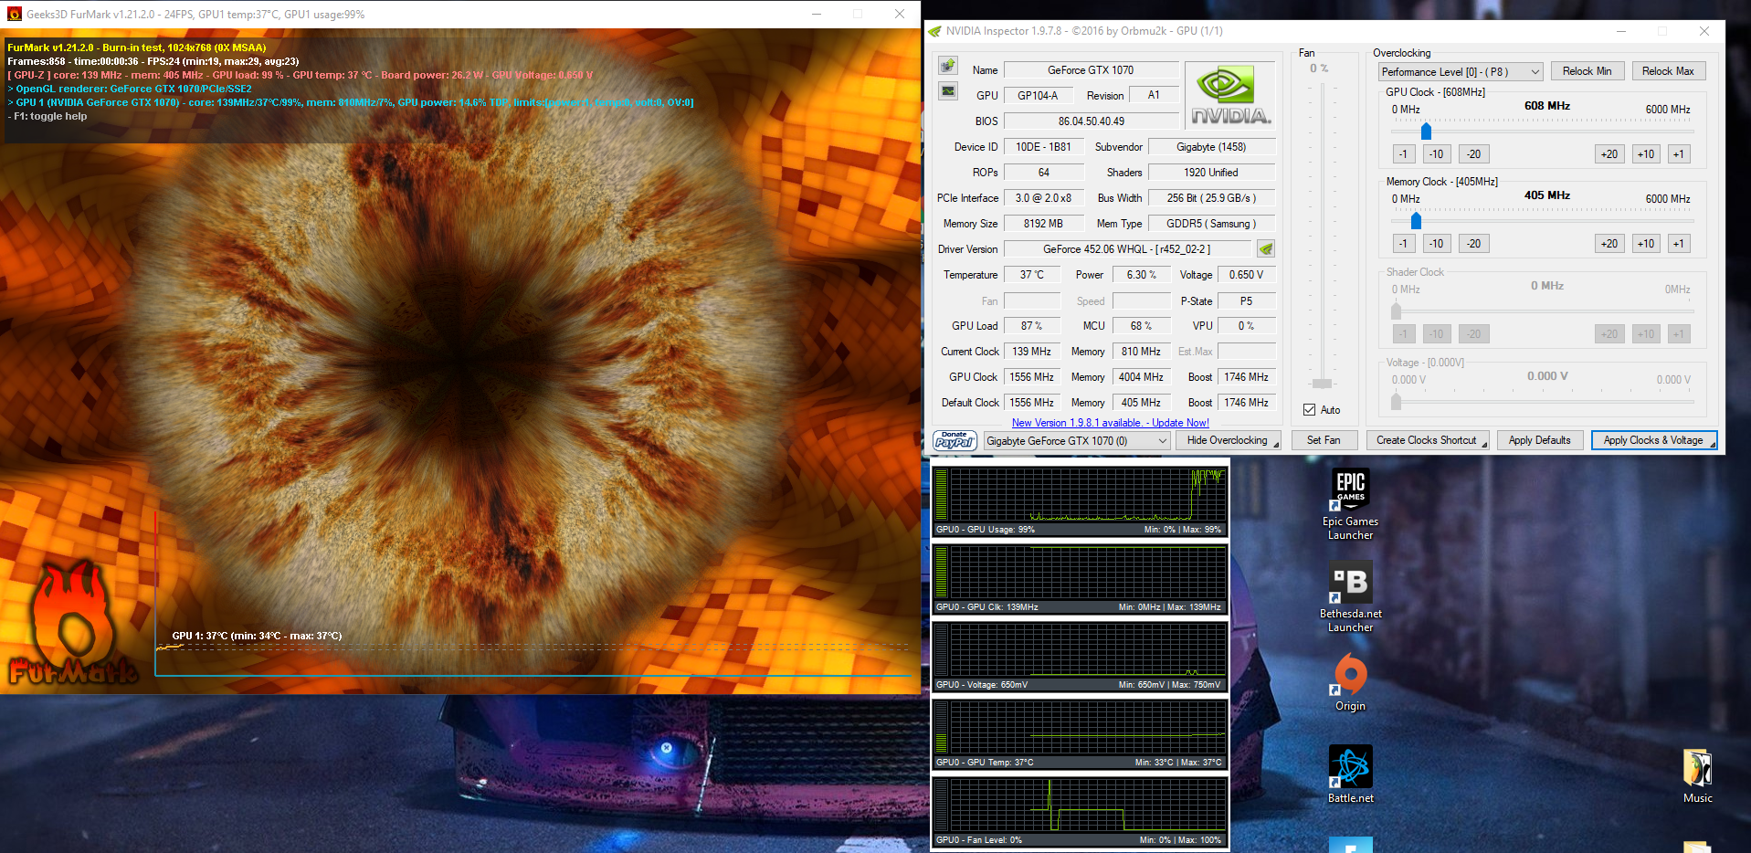Image resolution: width=1751 pixels, height=853 pixels.
Task: Click the Relock Min button
Action: pyautogui.click(x=1587, y=71)
